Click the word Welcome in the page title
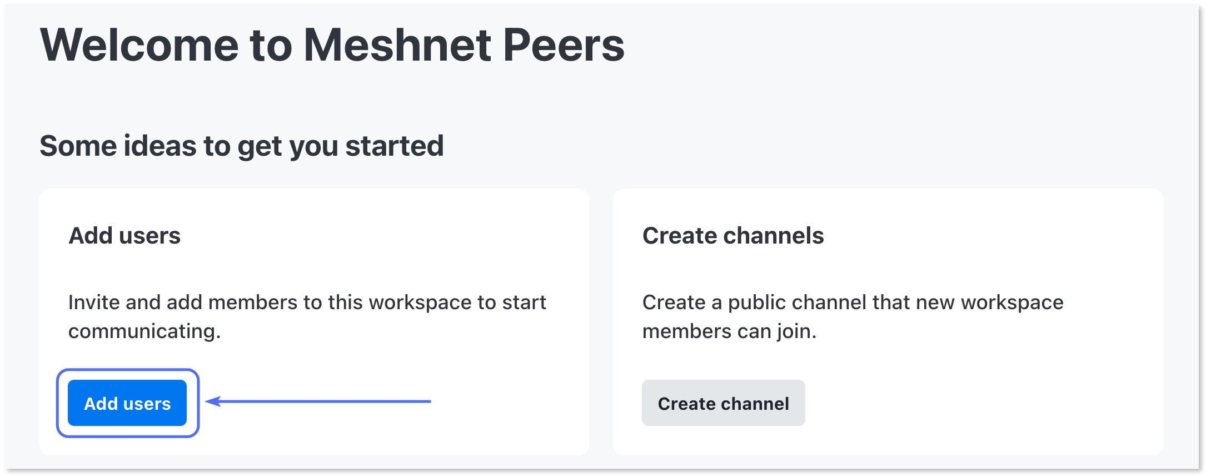The image size is (1206, 476). (139, 45)
